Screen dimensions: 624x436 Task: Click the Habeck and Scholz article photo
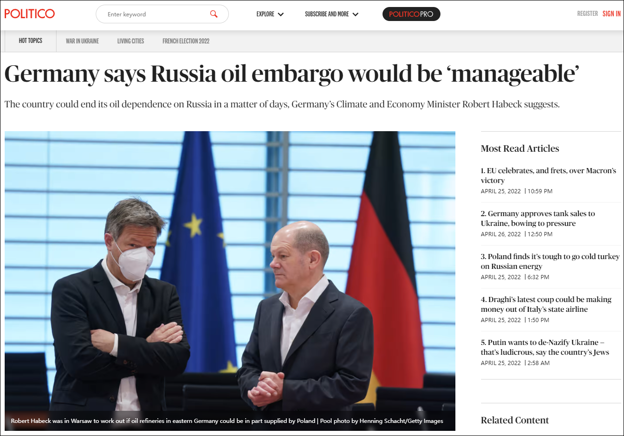tap(230, 271)
